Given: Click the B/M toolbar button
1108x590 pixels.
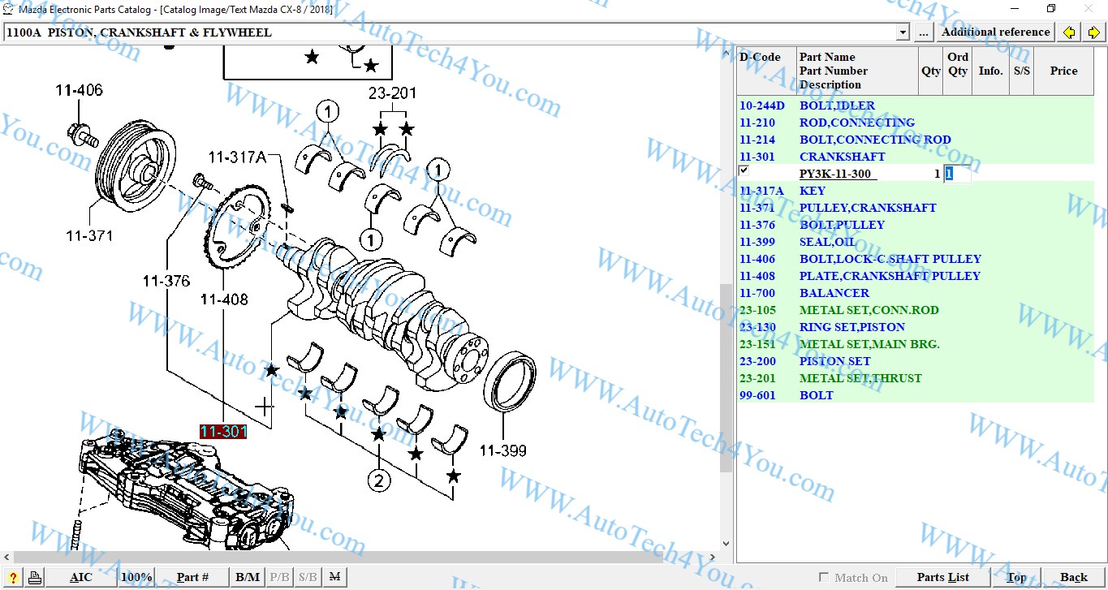Looking at the screenshot, I should coord(247,578).
